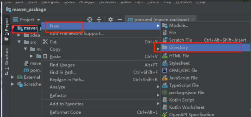Choose Copy from context menu
This screenshot has height=117, width=251.
click(x=101, y=49)
